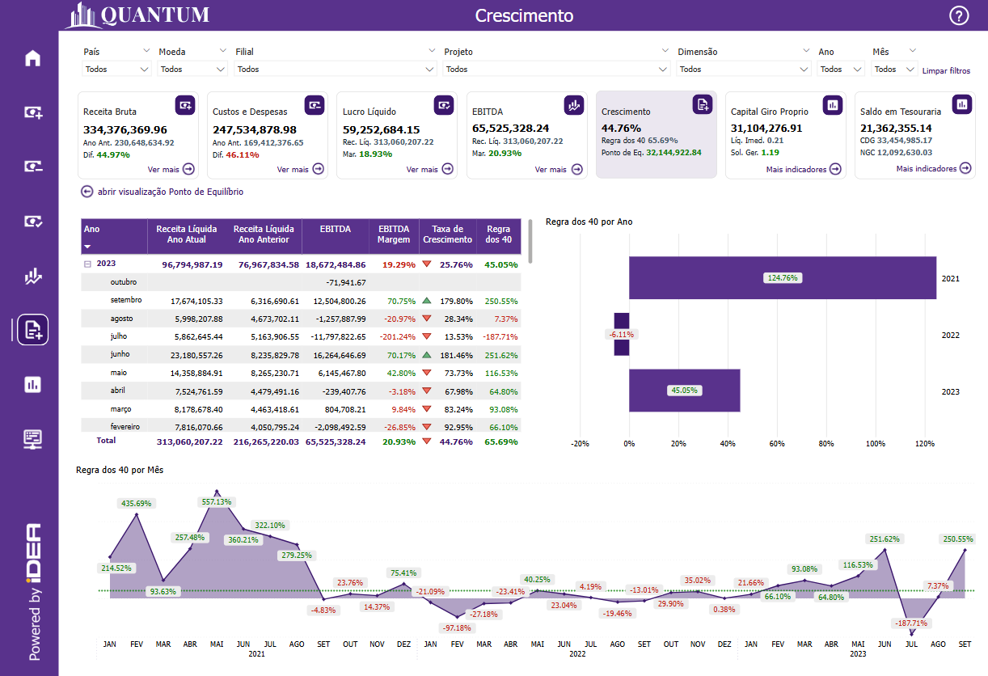Click the EBITDA card chart icon
The image size is (988, 676).
[573, 104]
